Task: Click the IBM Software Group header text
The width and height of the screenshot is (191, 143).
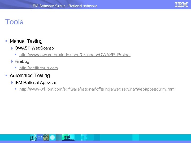Action: (49, 6)
